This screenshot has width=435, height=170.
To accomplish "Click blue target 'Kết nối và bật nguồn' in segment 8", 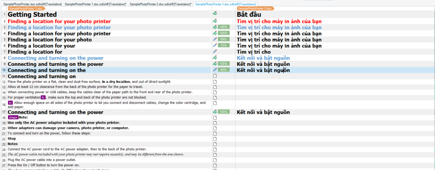I will click(x=263, y=58).
